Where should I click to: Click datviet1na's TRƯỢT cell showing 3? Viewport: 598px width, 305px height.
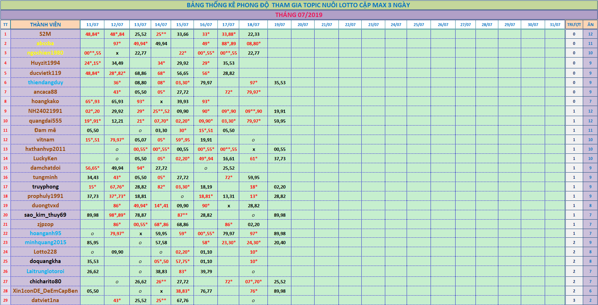(574, 300)
